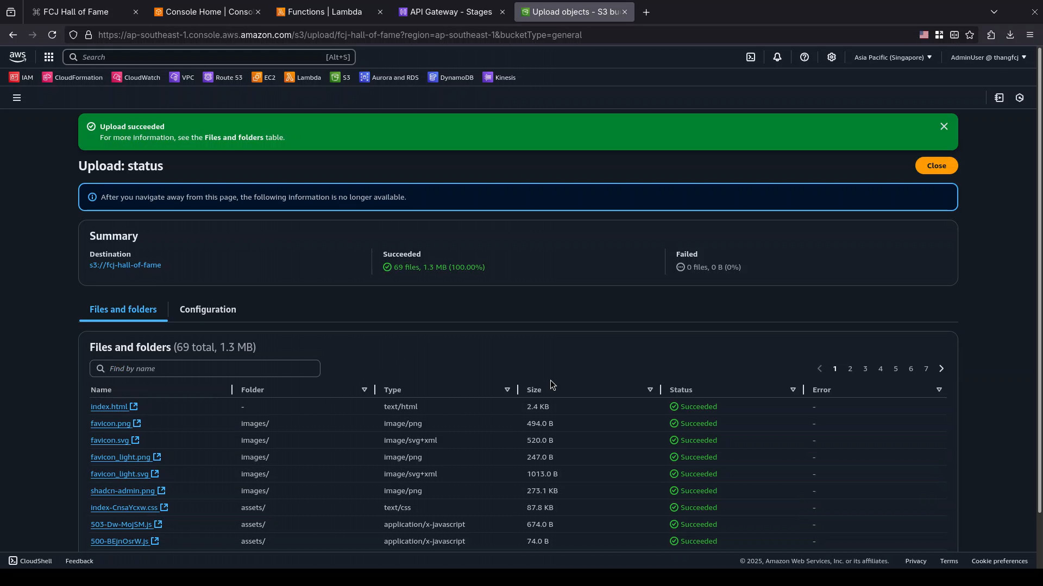
Task: Open Folder column sort dropdown
Action: [365, 390]
